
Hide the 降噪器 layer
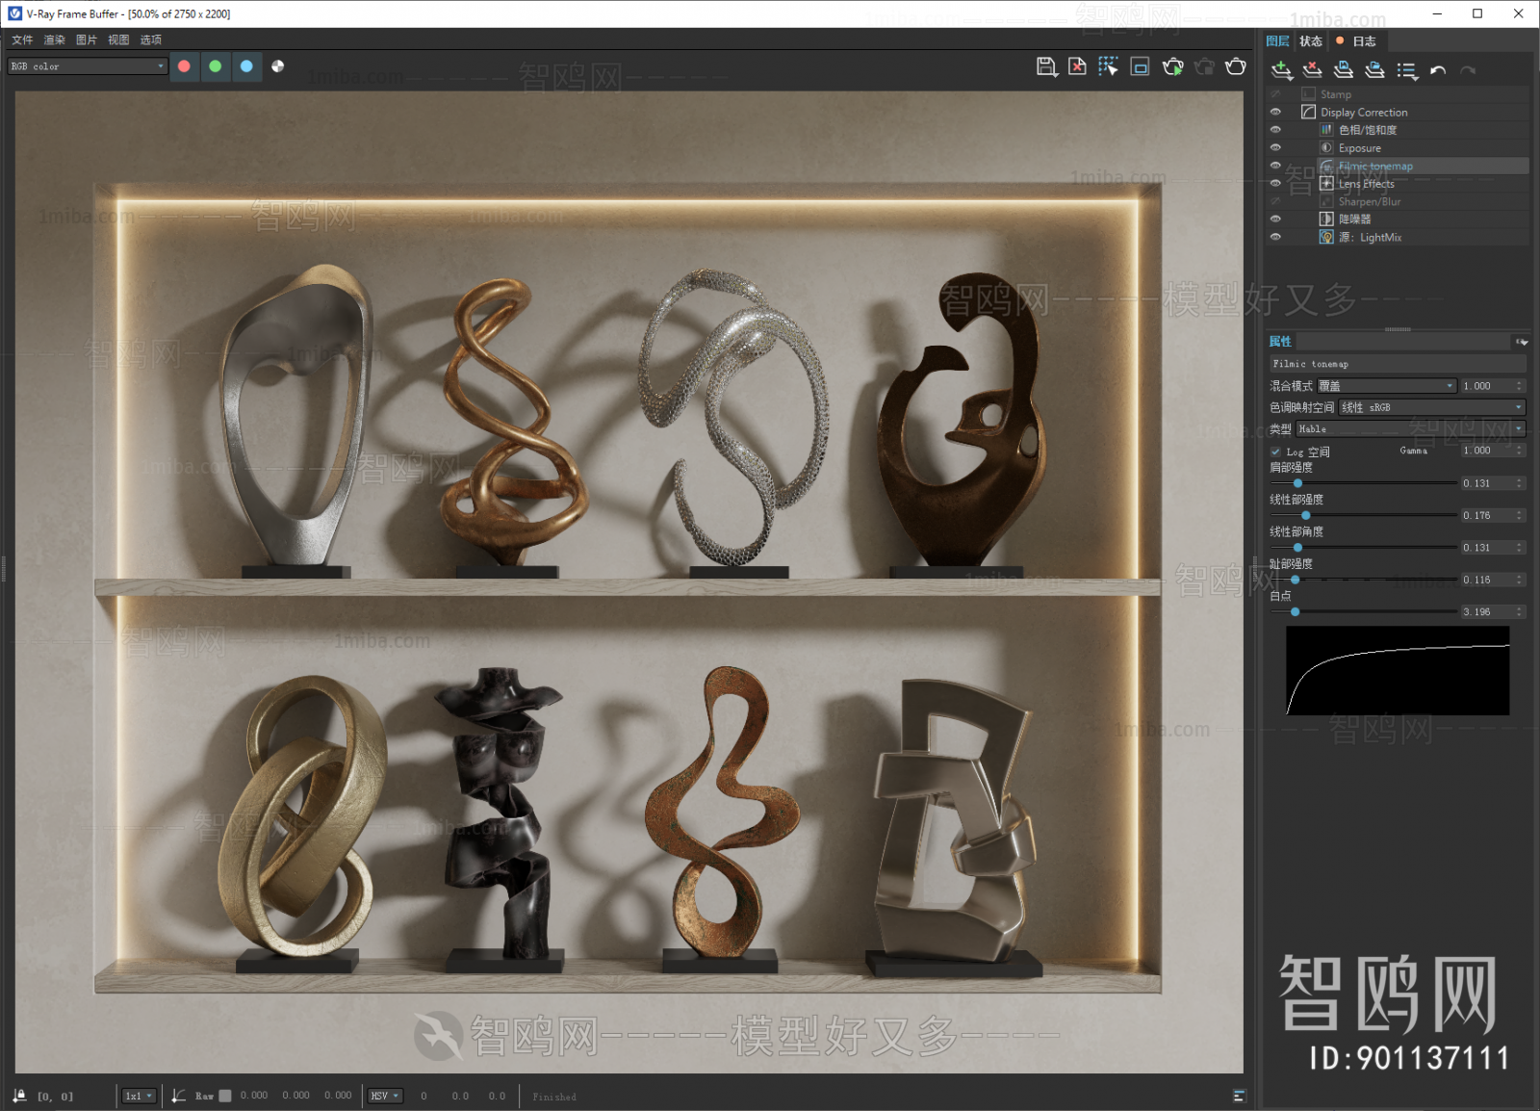[1275, 219]
